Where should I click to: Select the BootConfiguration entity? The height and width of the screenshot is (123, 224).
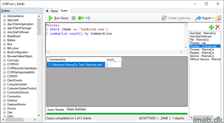[x=18, y=52]
